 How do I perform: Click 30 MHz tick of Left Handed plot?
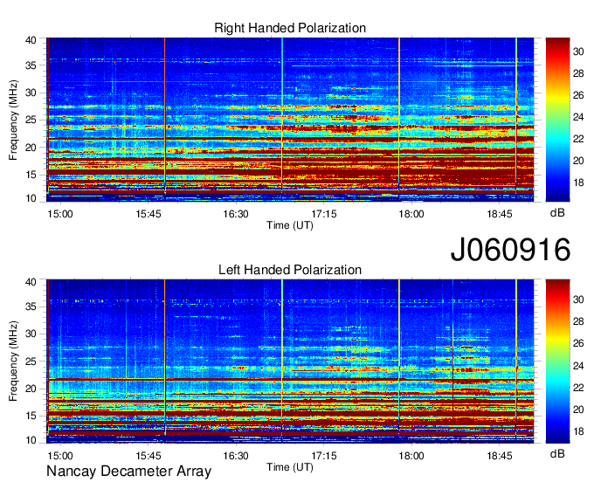[x=31, y=334]
